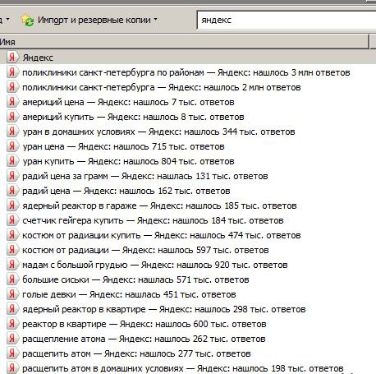Image resolution: width=376 pixels, height=374 pixels.
Task: Select уран цена entry
Action: 123,146
